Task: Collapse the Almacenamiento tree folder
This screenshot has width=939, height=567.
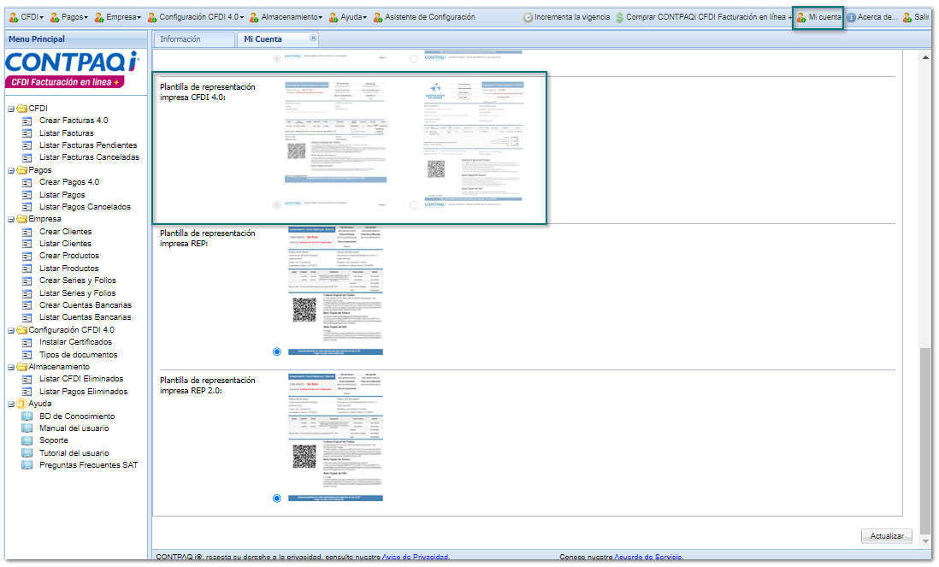Action: click(x=11, y=368)
